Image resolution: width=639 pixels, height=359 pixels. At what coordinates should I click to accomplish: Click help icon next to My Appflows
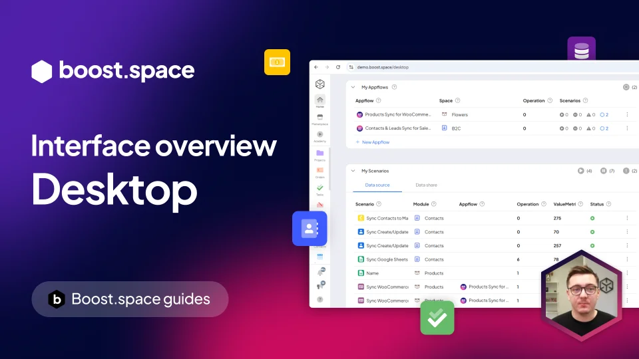tap(394, 87)
